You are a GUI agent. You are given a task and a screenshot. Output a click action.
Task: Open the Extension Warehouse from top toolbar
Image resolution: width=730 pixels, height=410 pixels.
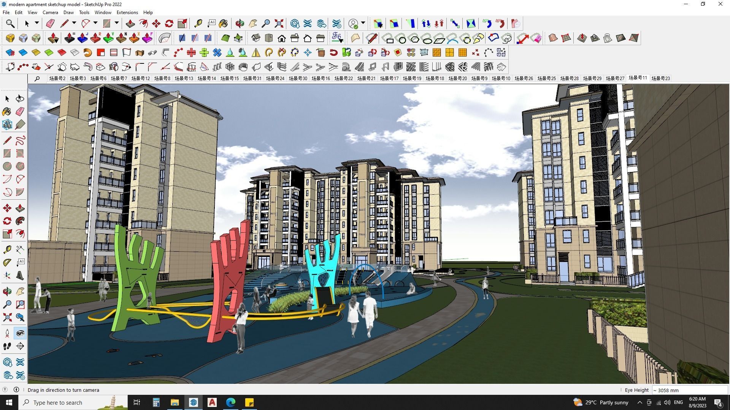coord(308,24)
